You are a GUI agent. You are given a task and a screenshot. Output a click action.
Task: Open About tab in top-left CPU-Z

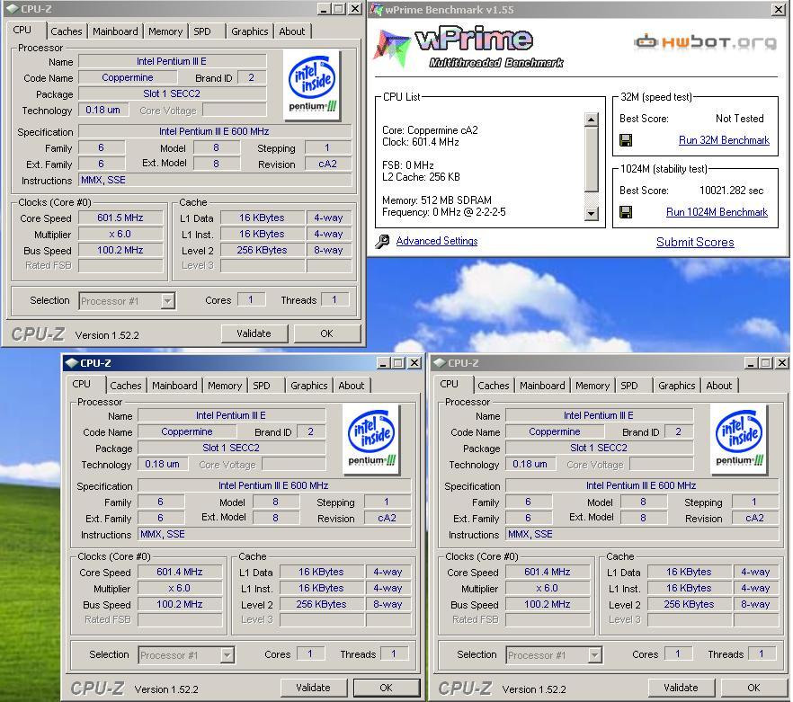tap(292, 31)
